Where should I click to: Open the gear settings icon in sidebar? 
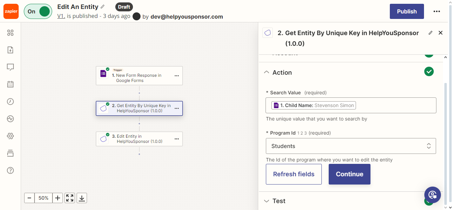10,136
